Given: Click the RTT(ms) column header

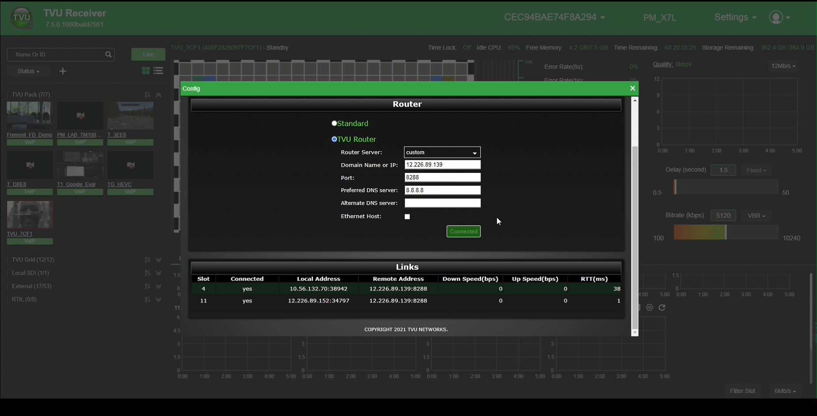Looking at the screenshot, I should pyautogui.click(x=594, y=279).
